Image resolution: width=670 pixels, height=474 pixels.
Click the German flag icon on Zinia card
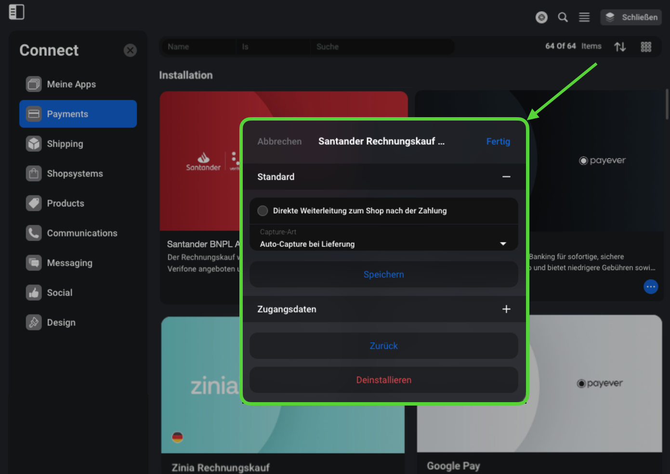point(177,437)
